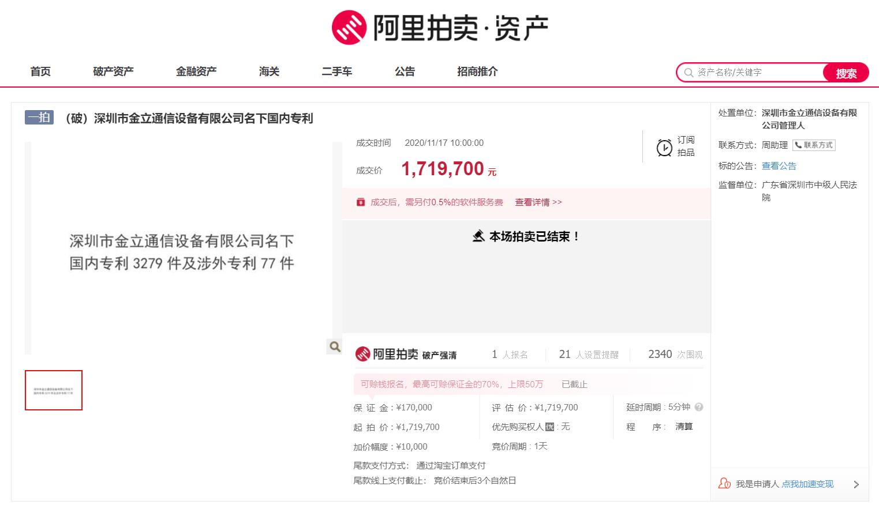Open the 查看详情 >> details link
The height and width of the screenshot is (509, 879).
538,202
